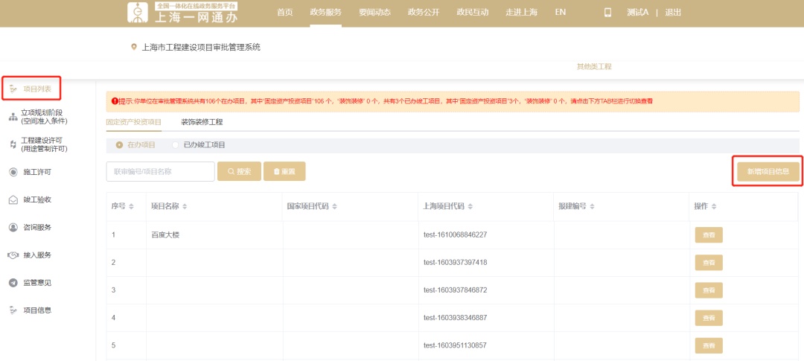Click the 新增项目信息 button
Viewport: 804px width, 361px height.
[768, 171]
